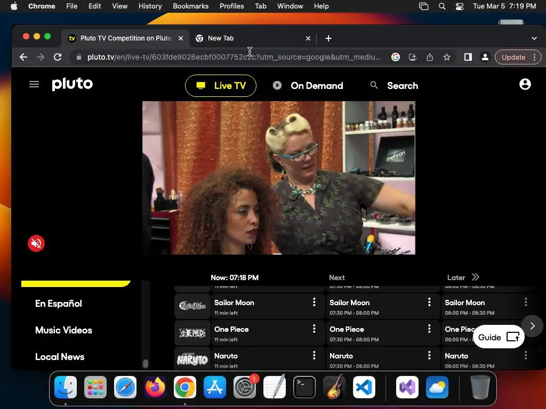Unmute the video with the red speaker icon
Image resolution: width=546 pixels, height=409 pixels.
point(36,243)
